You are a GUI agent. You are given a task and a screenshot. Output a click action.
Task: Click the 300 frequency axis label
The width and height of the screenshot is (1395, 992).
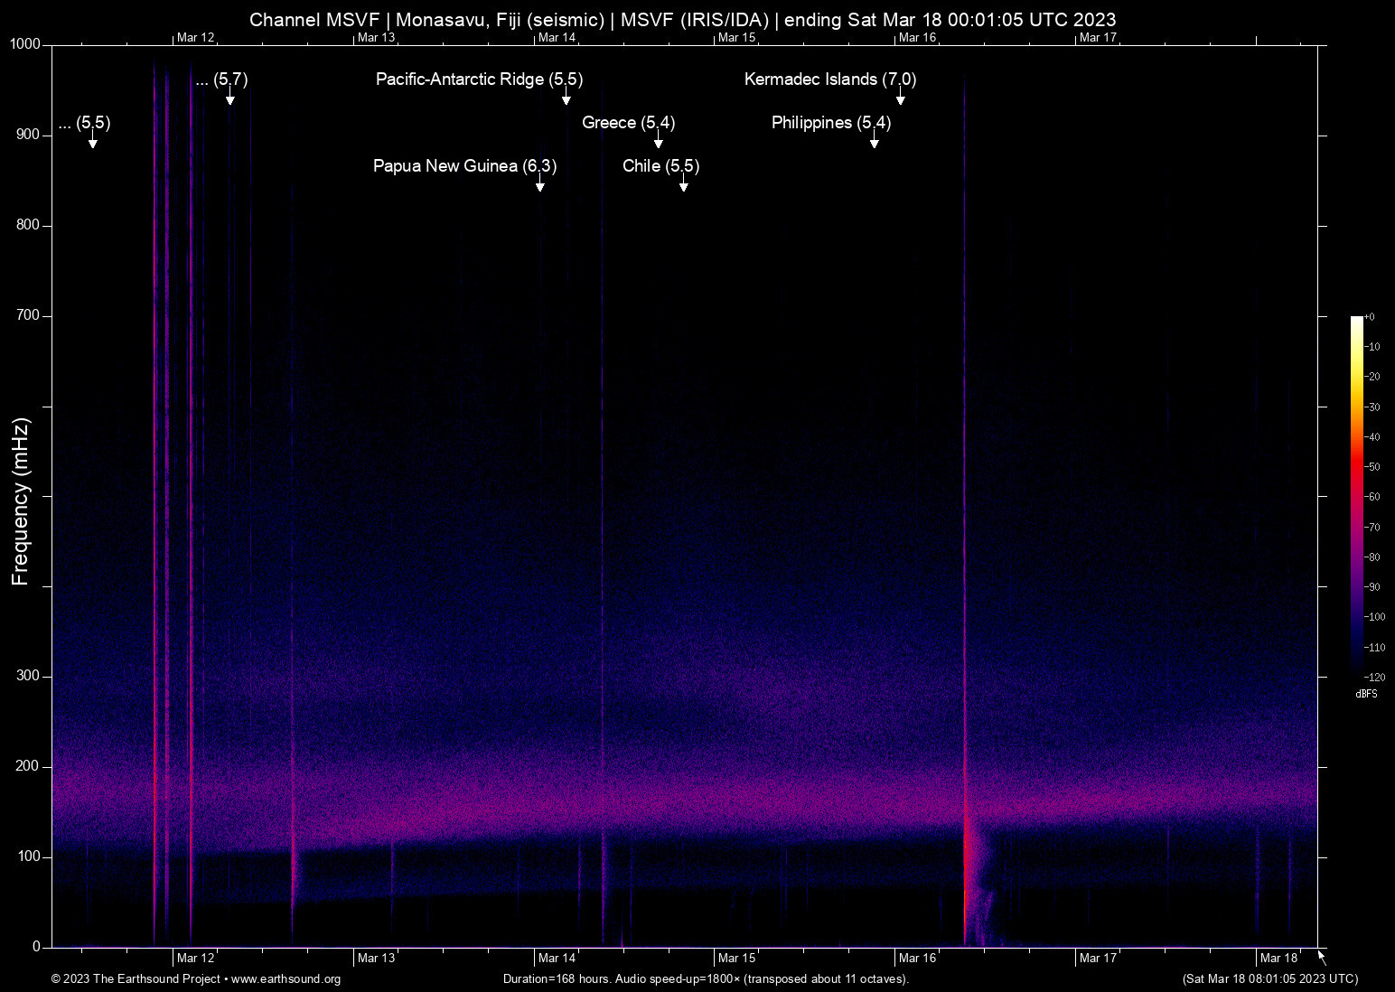point(28,676)
